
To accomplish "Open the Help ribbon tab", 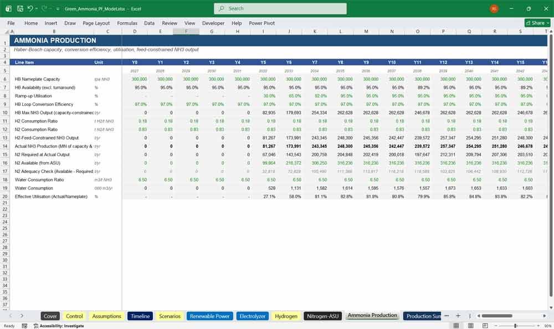I will click(x=237, y=23).
